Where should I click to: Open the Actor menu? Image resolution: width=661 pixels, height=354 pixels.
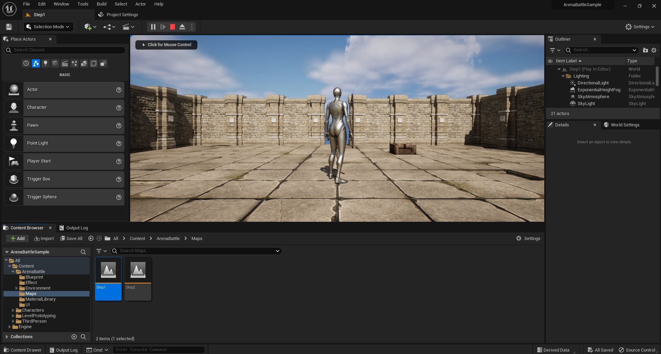(x=141, y=4)
